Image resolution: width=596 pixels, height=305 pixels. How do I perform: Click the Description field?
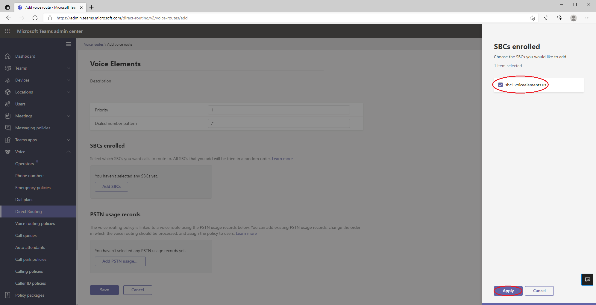click(x=207, y=81)
